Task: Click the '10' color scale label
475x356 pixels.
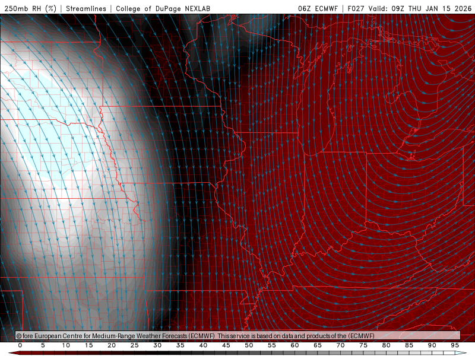Action: (66, 345)
